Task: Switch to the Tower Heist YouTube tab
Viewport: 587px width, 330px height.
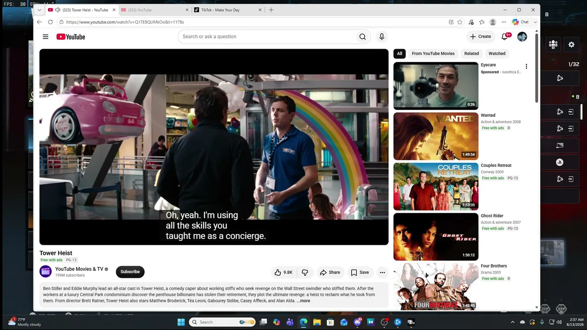Action: coord(82,10)
